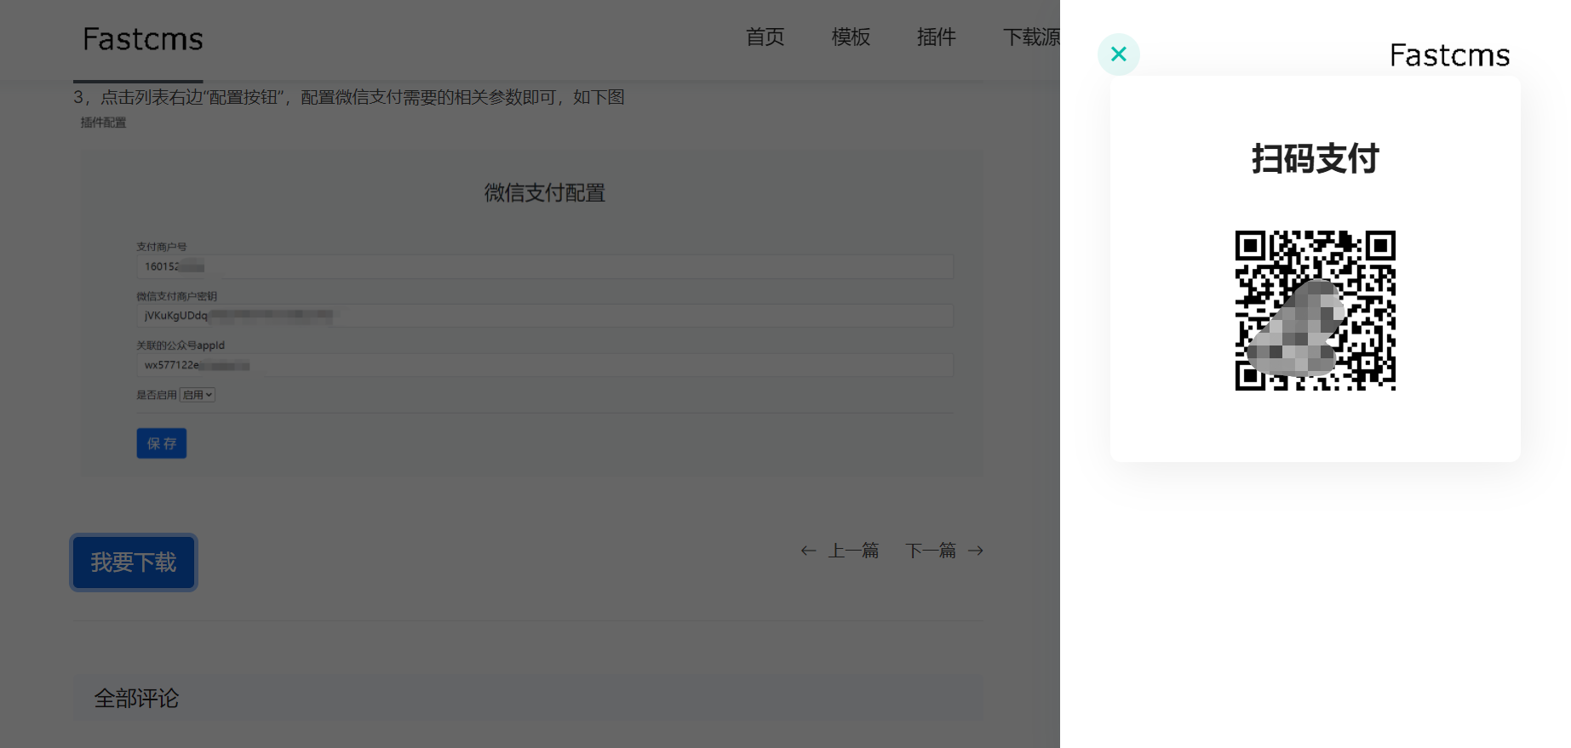This screenshot has width=1571, height=748.
Task: Open the 插件 menu item
Action: (x=937, y=37)
